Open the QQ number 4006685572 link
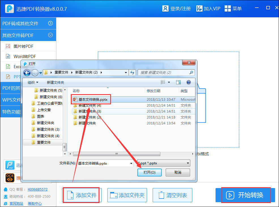 pyautogui.click(x=38, y=189)
